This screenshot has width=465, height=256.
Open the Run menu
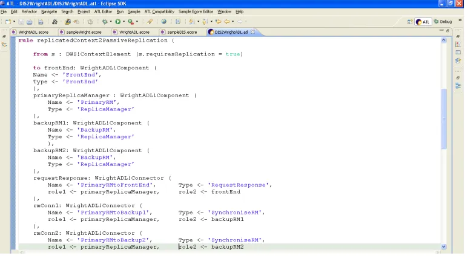point(120,11)
